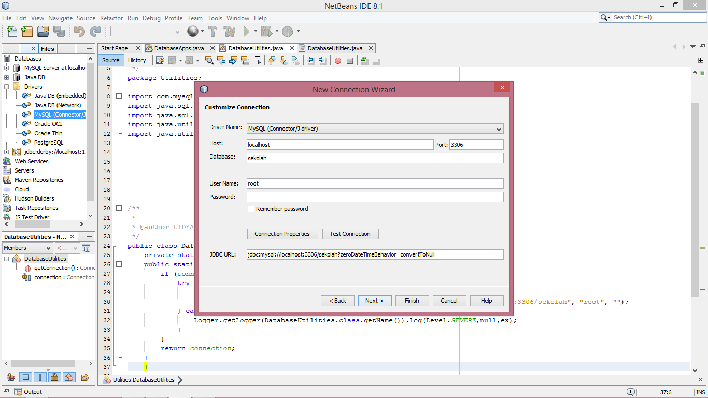
Task: Click the Comment lines editor icon
Action: (x=365, y=61)
